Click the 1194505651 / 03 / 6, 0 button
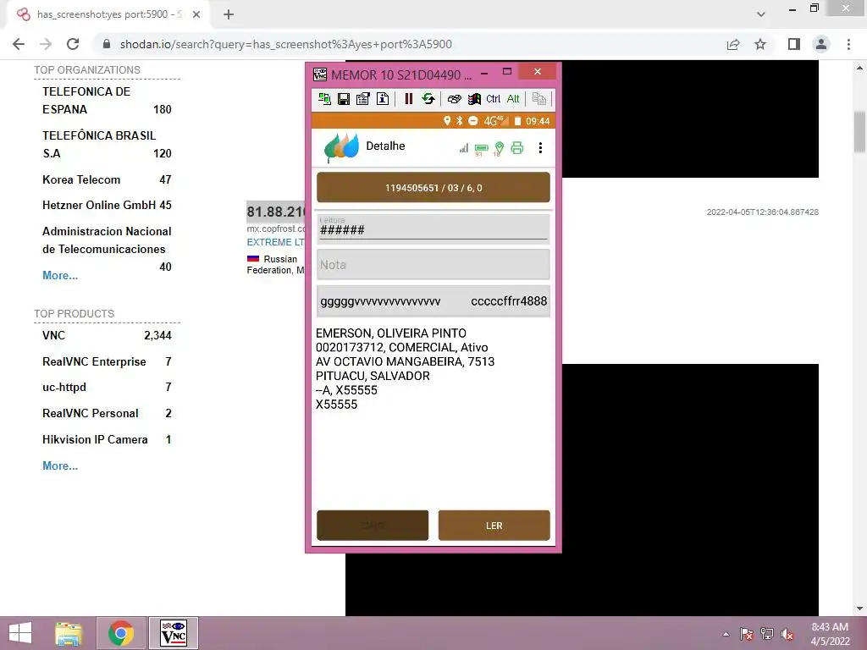The image size is (867, 650). [433, 187]
